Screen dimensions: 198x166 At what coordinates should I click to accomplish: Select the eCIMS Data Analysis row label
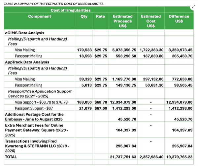click(x=25, y=33)
